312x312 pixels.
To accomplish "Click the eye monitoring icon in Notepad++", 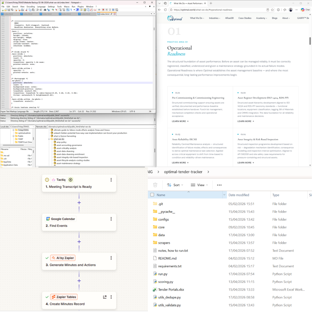I will tap(99, 10).
